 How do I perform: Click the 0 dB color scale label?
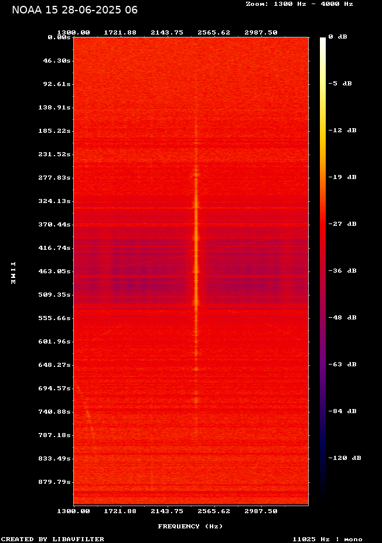[x=337, y=36]
